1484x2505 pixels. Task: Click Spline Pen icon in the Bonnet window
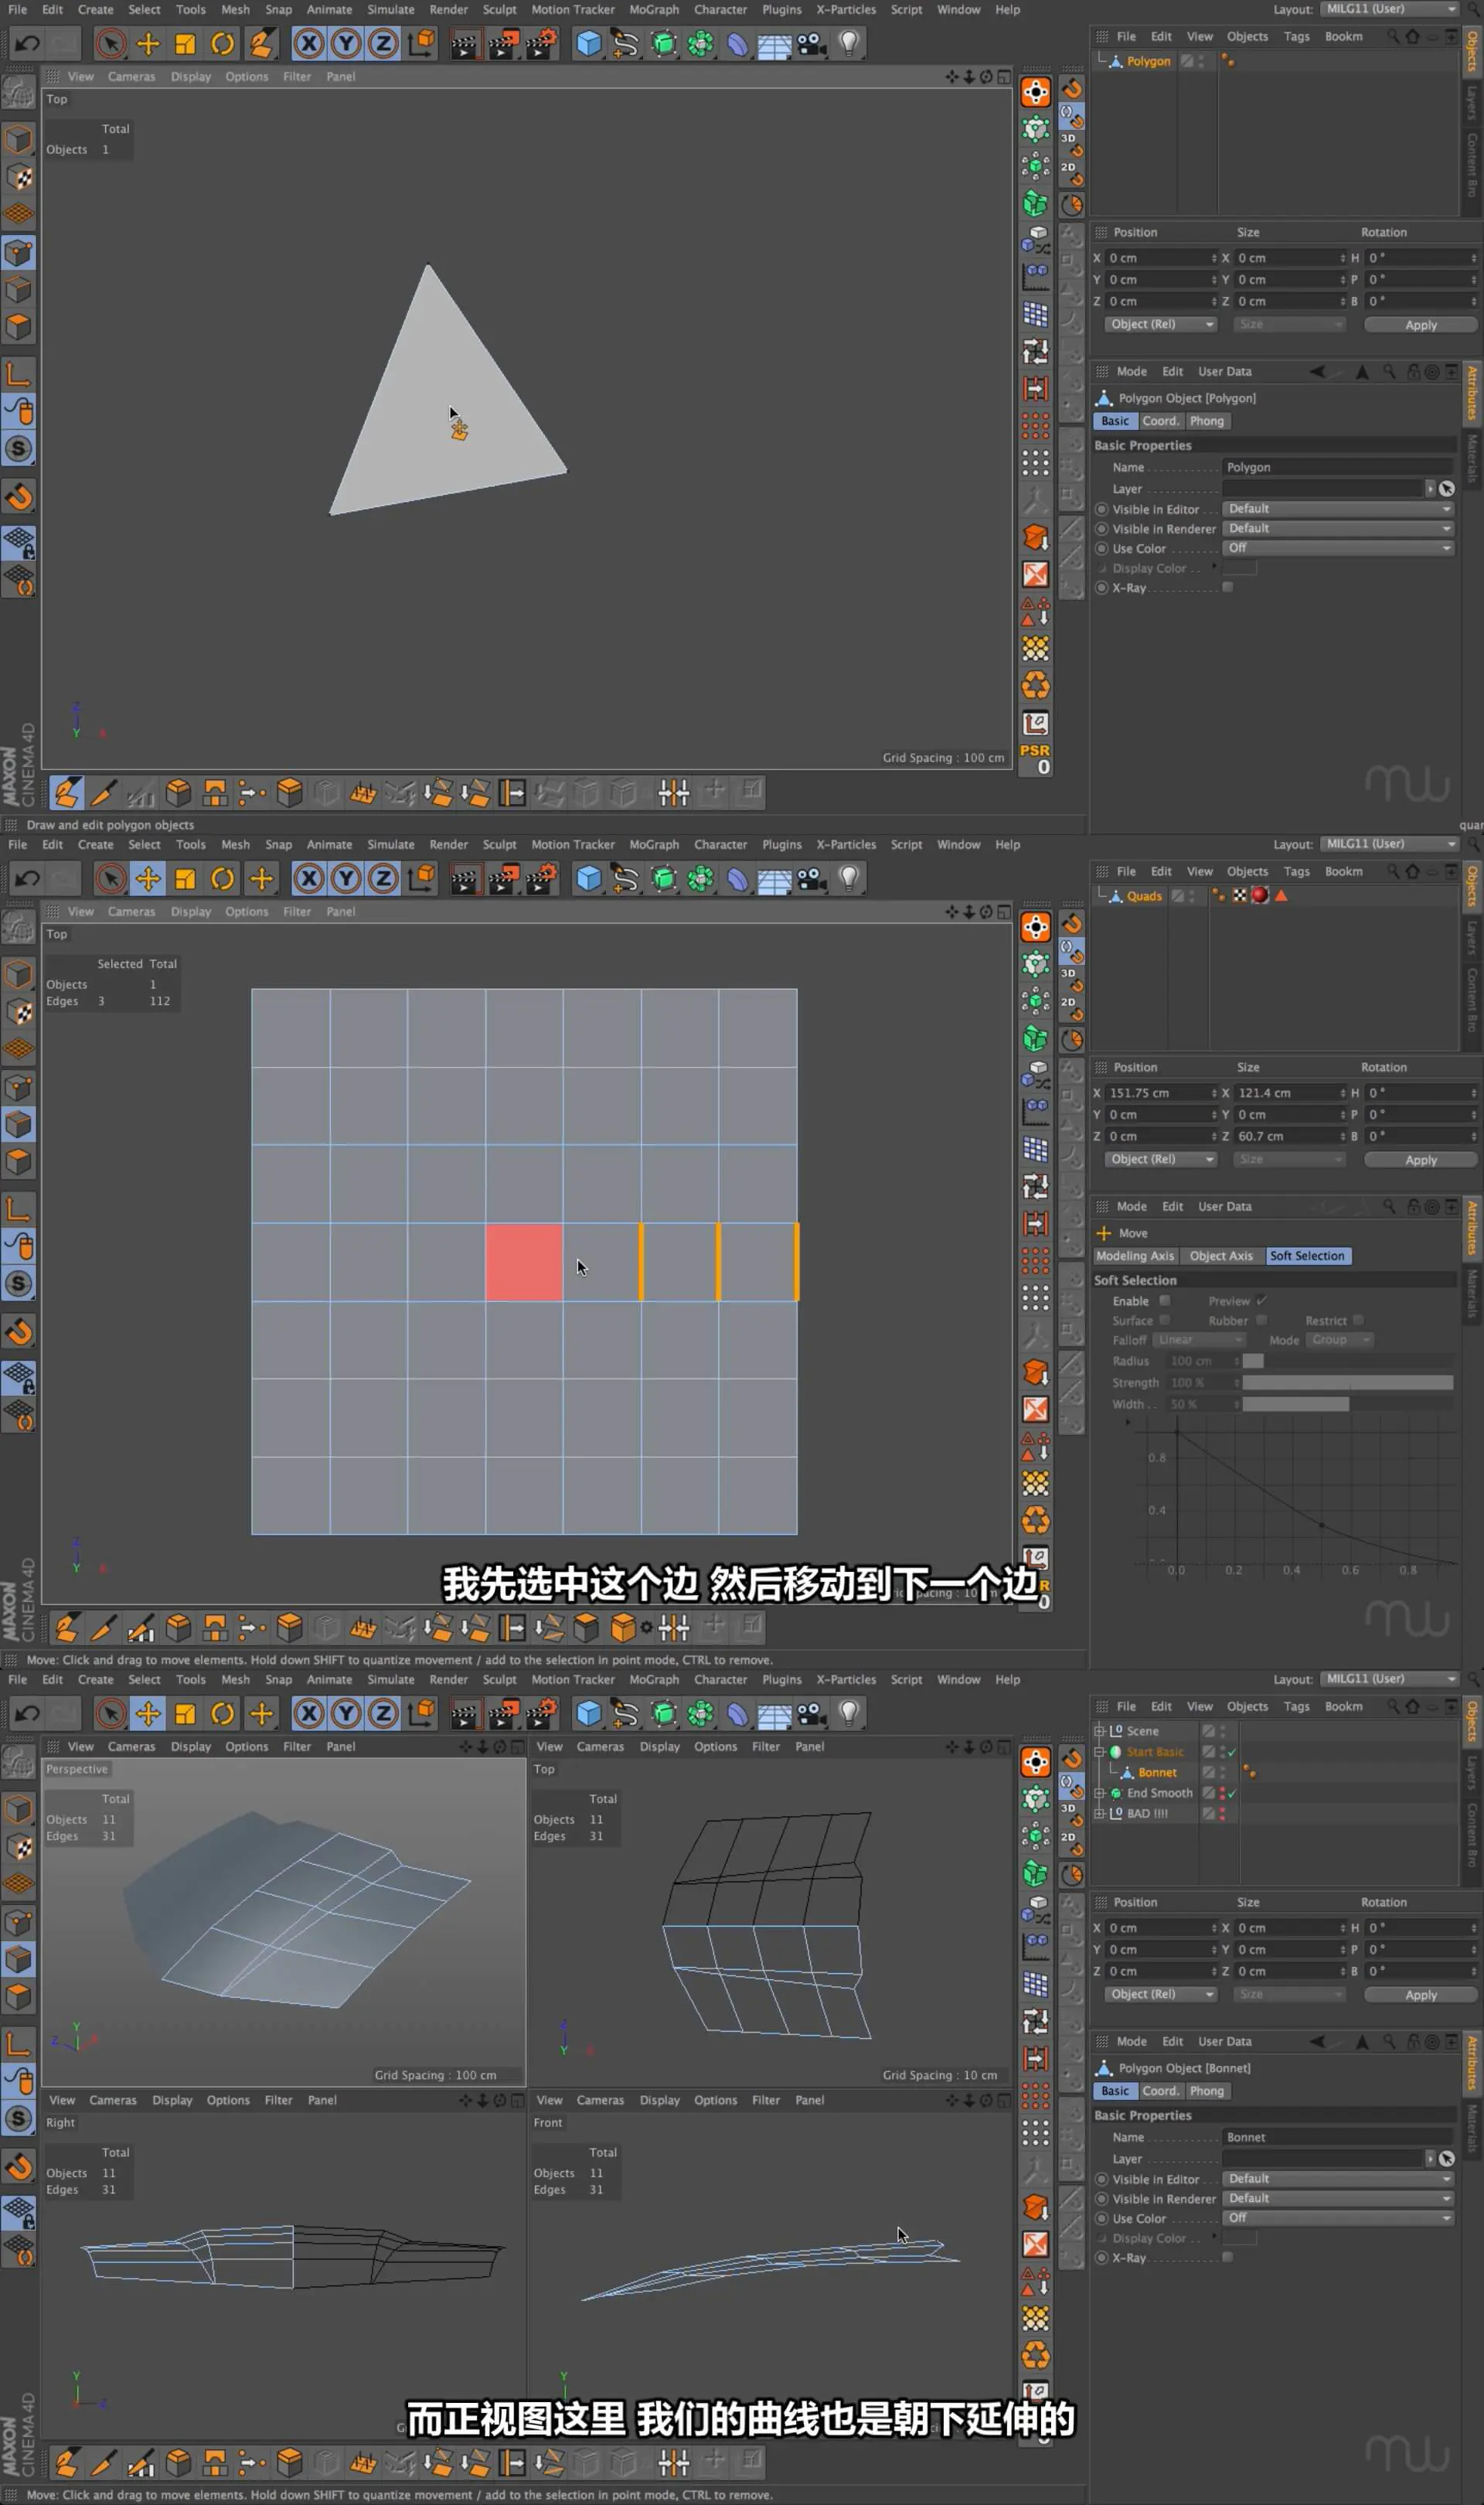[625, 1714]
